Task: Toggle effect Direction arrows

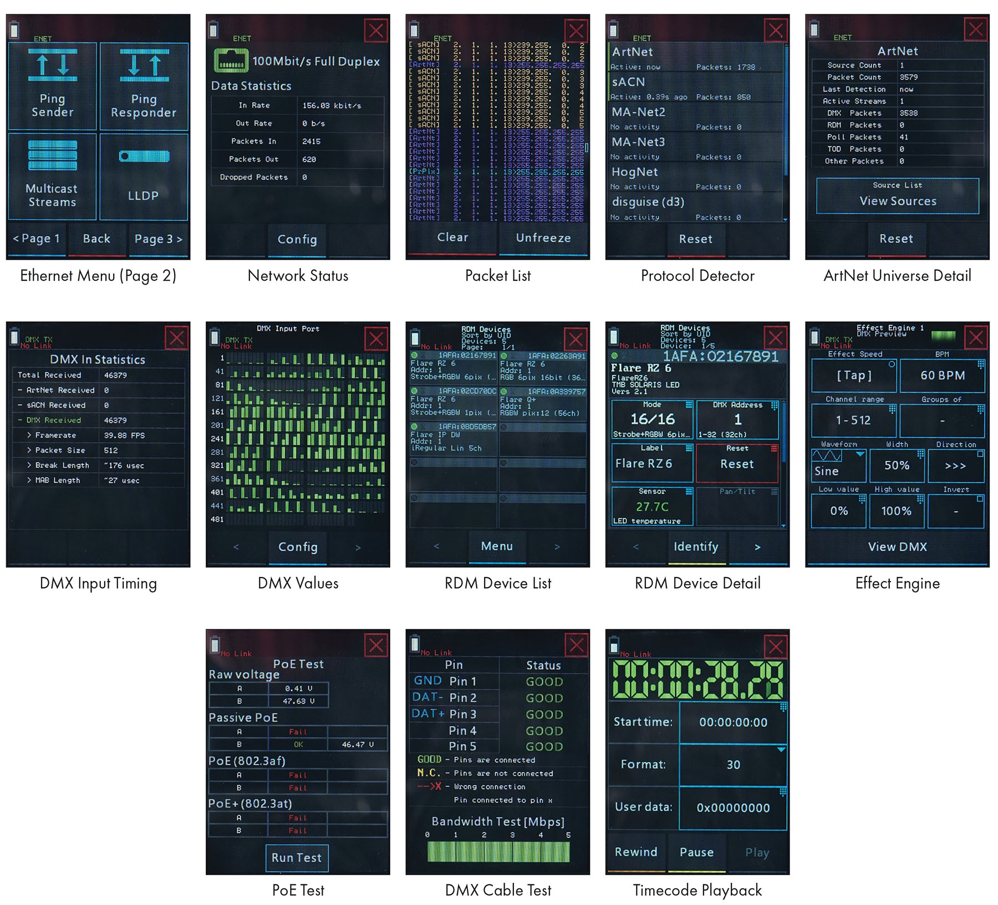Action: pos(956,466)
